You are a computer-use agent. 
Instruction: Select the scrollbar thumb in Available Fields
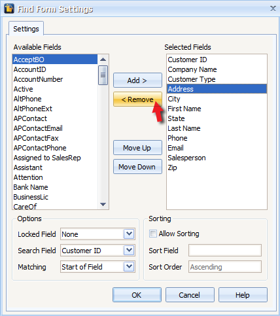(x=103, y=75)
